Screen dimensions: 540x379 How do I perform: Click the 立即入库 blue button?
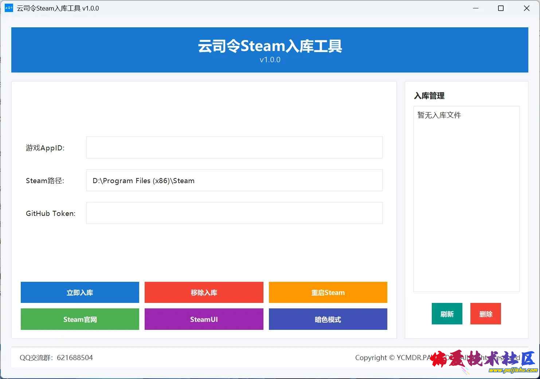pos(80,292)
